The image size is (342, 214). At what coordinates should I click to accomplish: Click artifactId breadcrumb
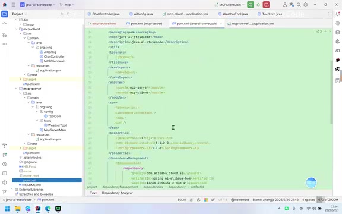click(197, 187)
